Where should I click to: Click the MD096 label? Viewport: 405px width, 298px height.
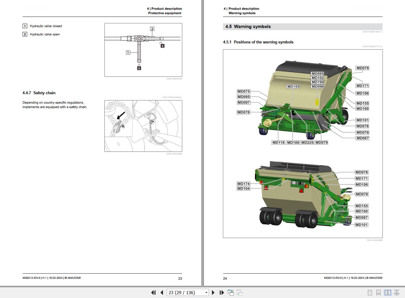pyautogui.click(x=317, y=87)
